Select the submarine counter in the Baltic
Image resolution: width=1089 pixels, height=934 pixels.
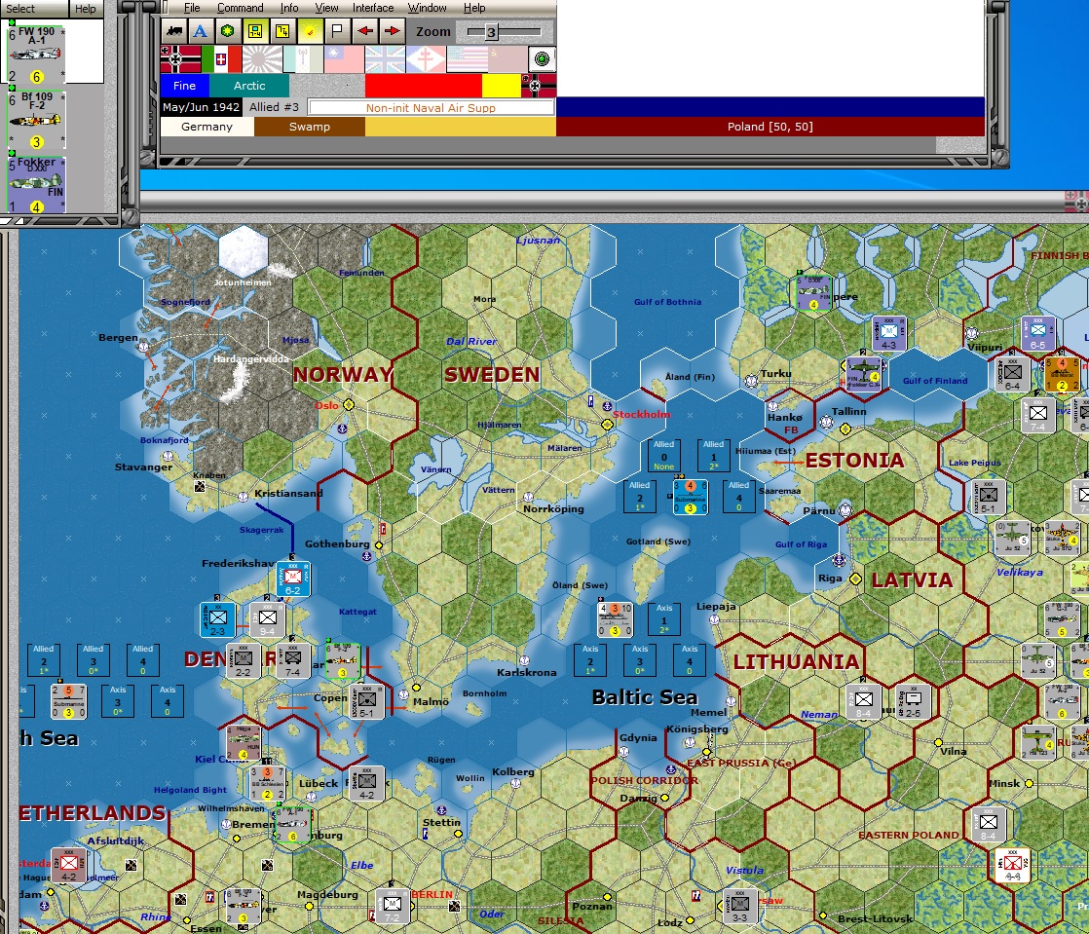(691, 498)
